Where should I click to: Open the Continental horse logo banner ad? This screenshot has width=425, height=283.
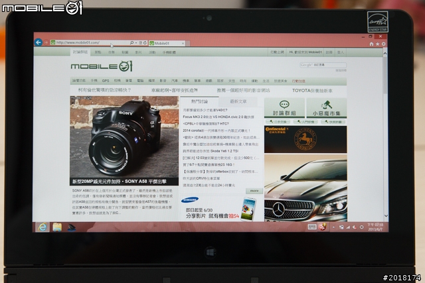305,139
